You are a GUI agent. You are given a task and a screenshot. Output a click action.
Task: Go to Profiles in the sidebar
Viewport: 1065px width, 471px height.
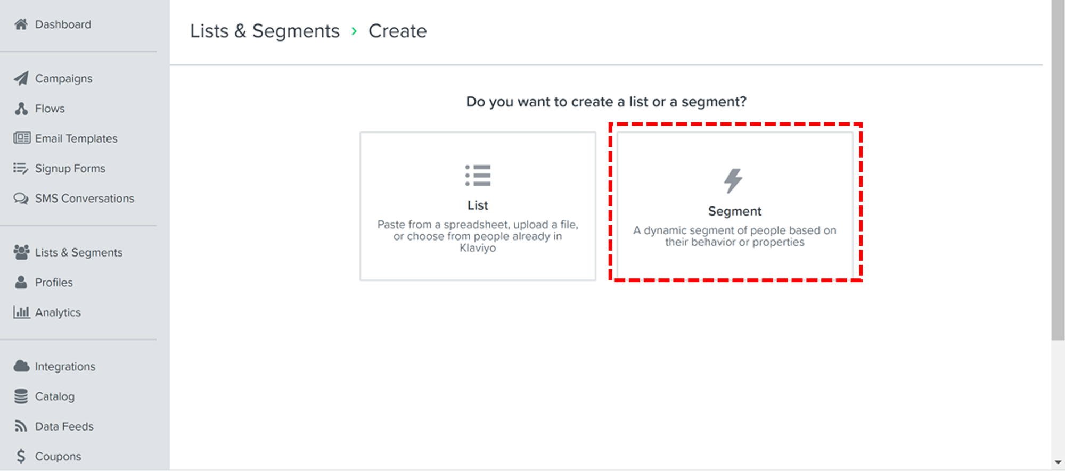click(x=54, y=283)
